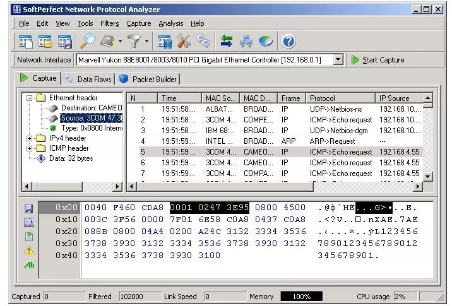Open settings via wrench and screwdriver icon
Screen dimensions: 452x306
184,42
